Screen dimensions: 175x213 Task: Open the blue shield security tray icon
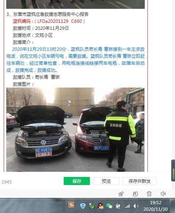click(83, 206)
